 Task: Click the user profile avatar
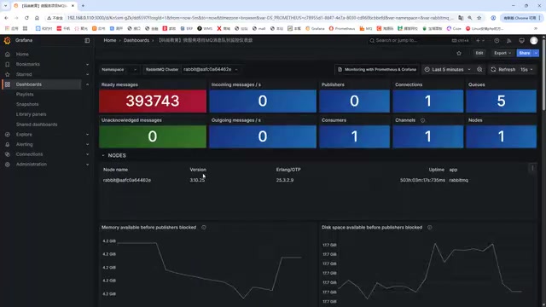click(x=533, y=41)
